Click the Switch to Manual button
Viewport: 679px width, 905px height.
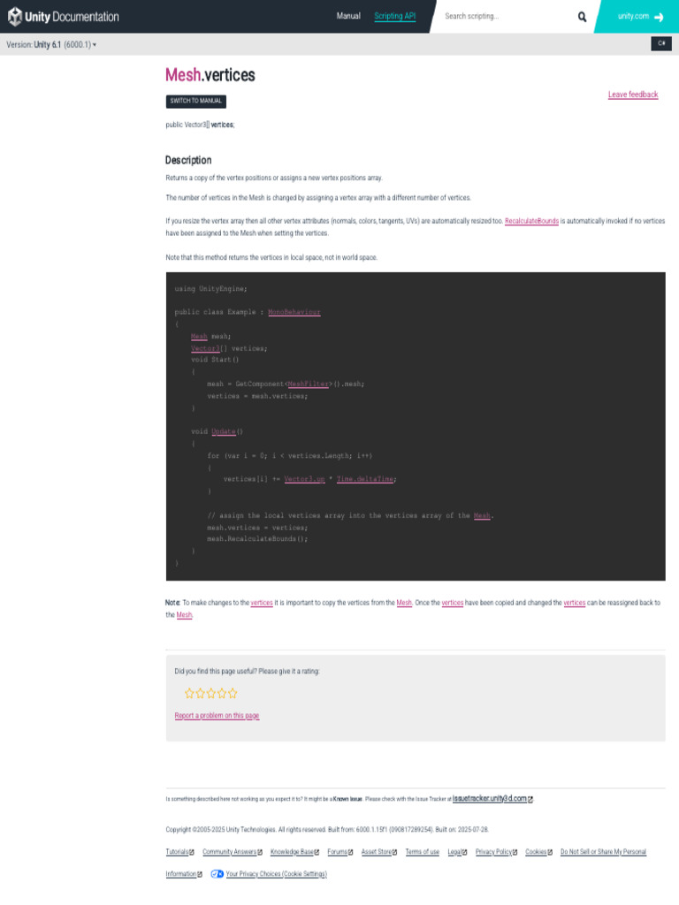tap(195, 101)
